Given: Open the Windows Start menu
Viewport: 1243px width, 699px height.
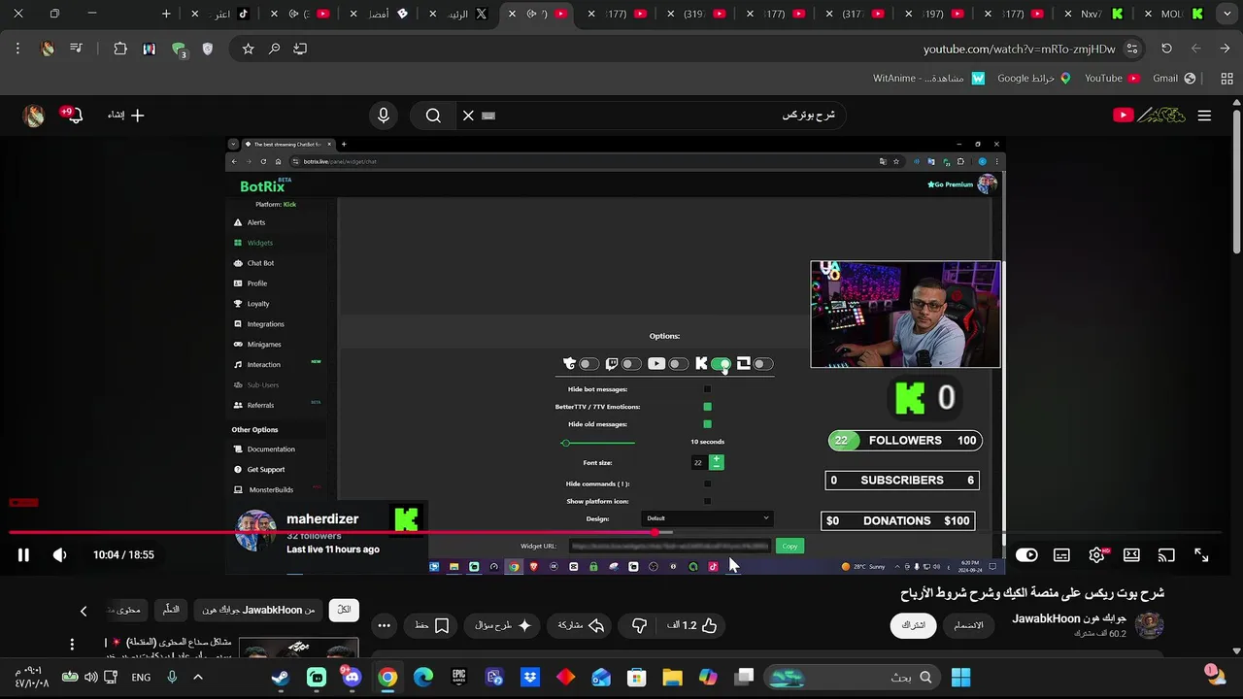Looking at the screenshot, I should click(x=960, y=678).
